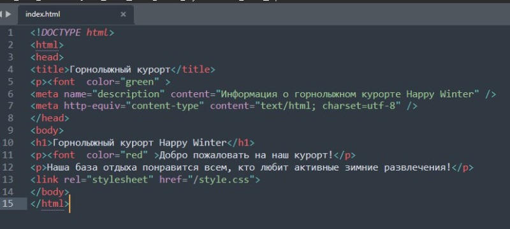Click paragraph text on line 12

coord(249,167)
